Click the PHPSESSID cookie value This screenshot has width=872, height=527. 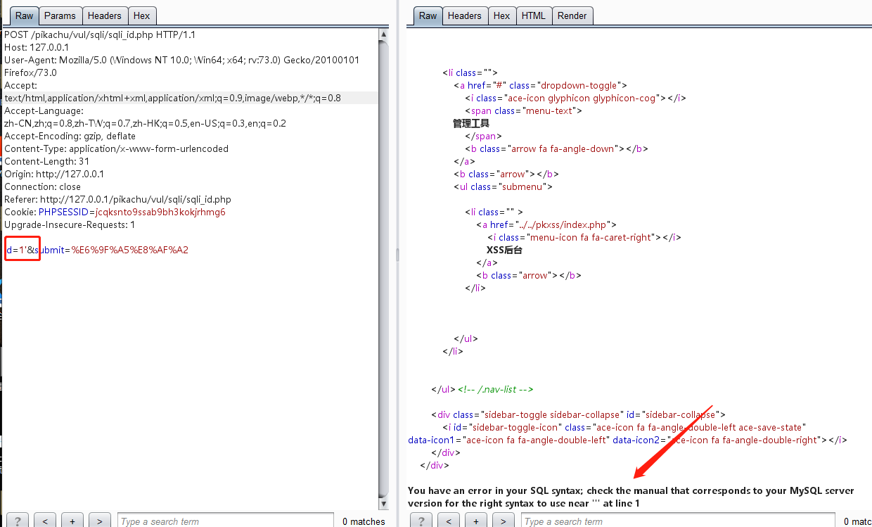click(x=160, y=212)
